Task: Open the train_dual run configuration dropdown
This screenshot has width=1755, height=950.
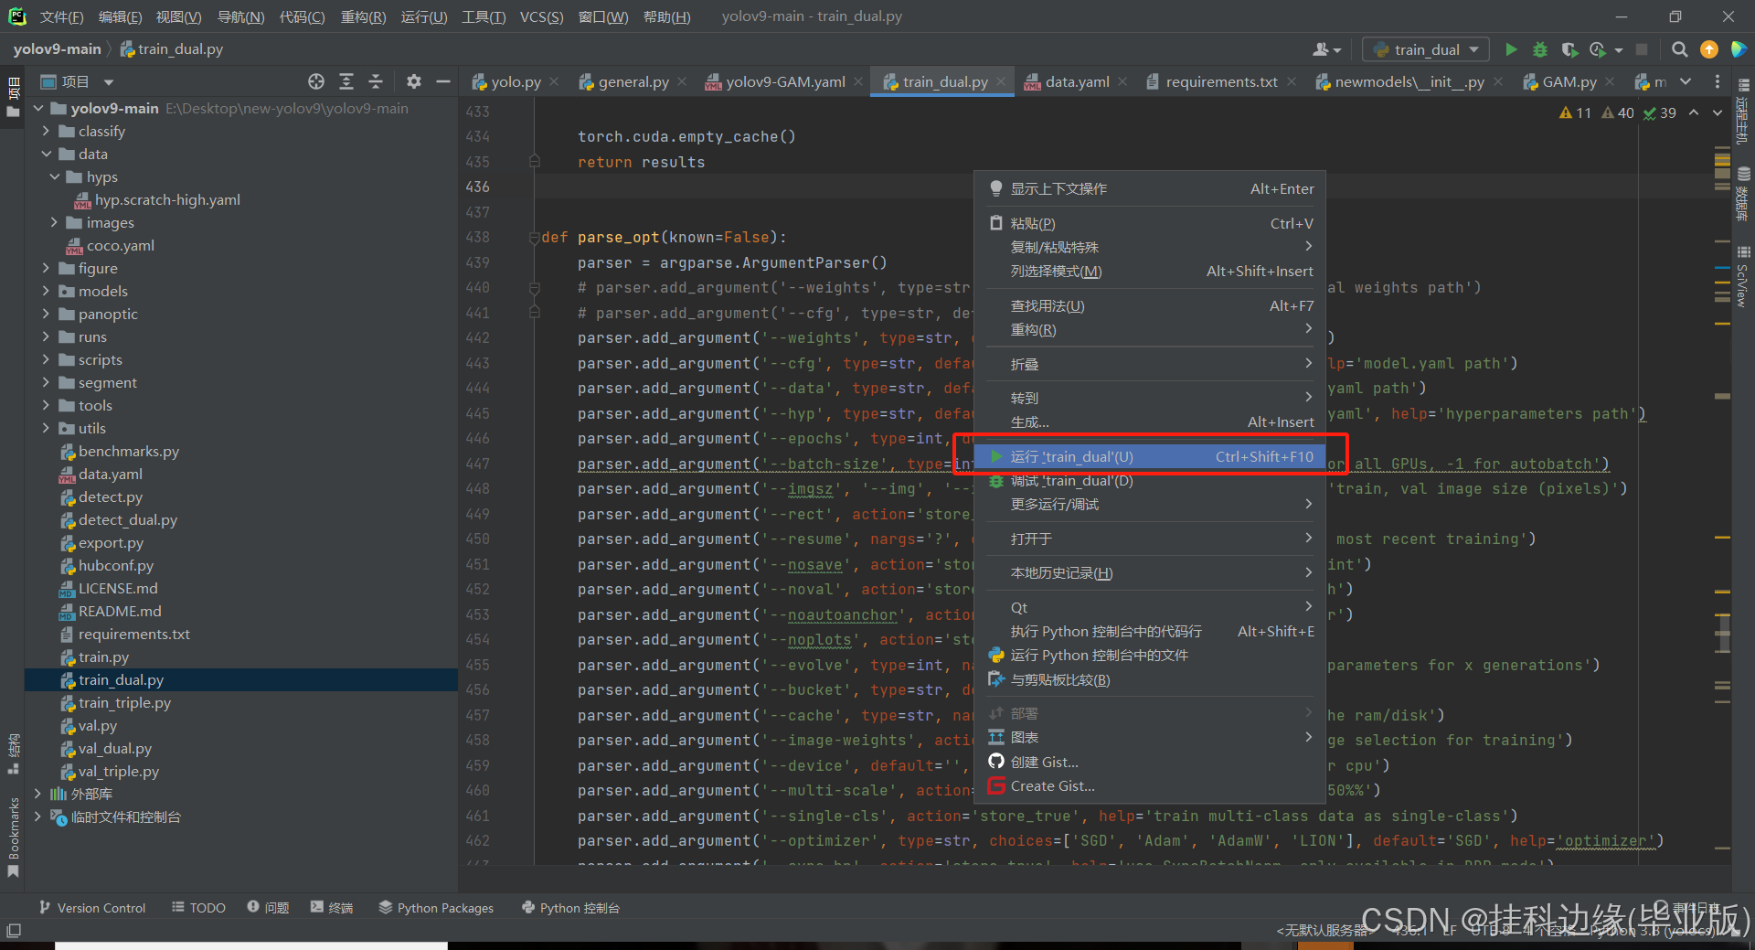Action: pyautogui.click(x=1426, y=49)
